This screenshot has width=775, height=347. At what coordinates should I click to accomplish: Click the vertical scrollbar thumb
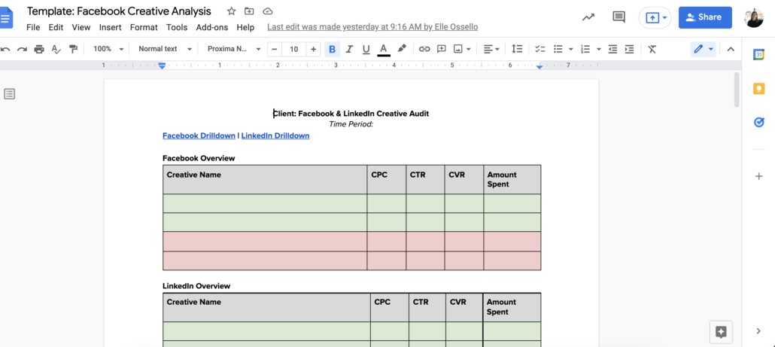coord(737,90)
